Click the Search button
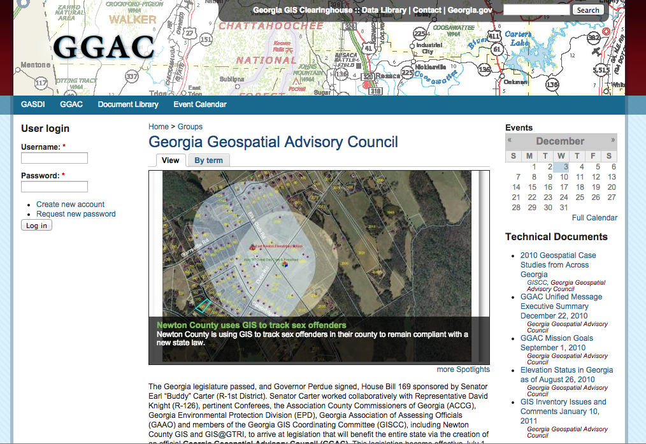Viewport: 646px width, 444px height. tap(587, 10)
